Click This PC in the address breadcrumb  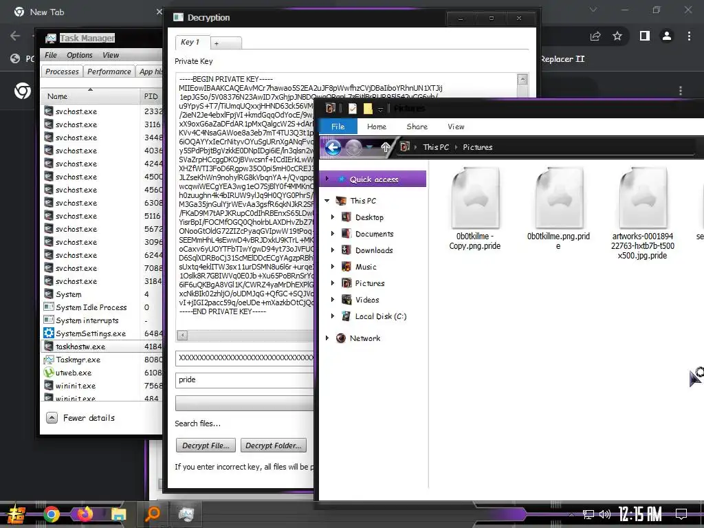click(435, 147)
